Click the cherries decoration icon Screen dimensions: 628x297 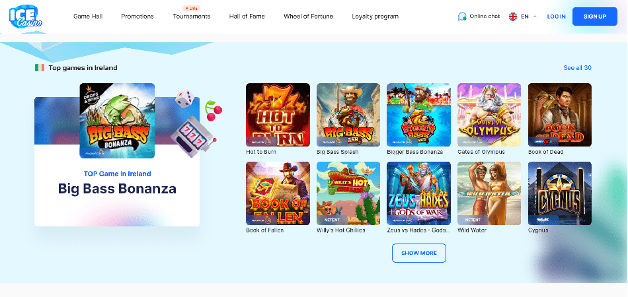coord(213,110)
